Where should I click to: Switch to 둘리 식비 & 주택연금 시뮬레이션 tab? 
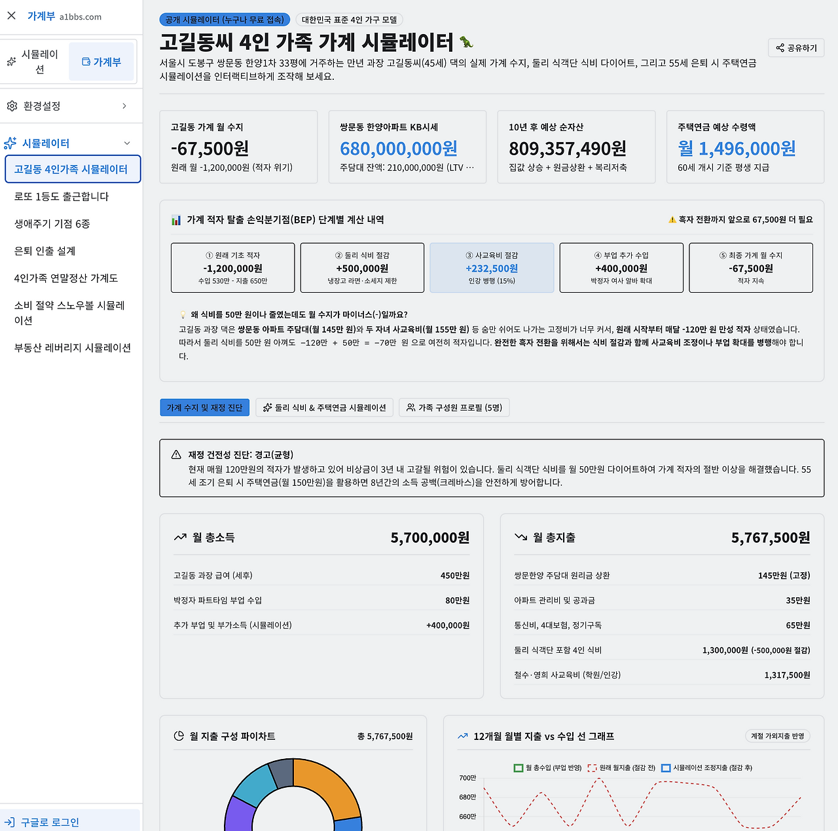click(x=325, y=407)
